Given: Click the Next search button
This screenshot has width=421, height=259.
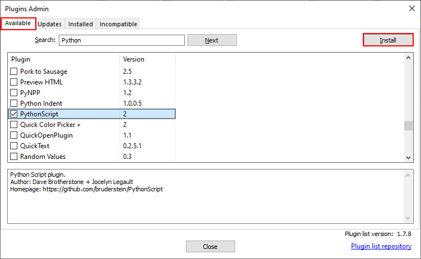Looking at the screenshot, I should pos(212,40).
